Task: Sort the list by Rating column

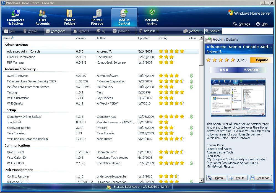Action: coord(163,38)
